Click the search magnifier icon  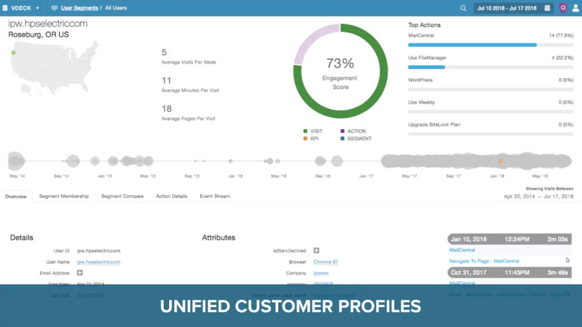[463, 8]
